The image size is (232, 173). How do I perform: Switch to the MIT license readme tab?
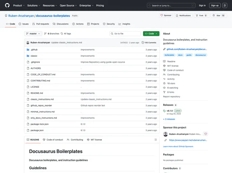point(94,140)
